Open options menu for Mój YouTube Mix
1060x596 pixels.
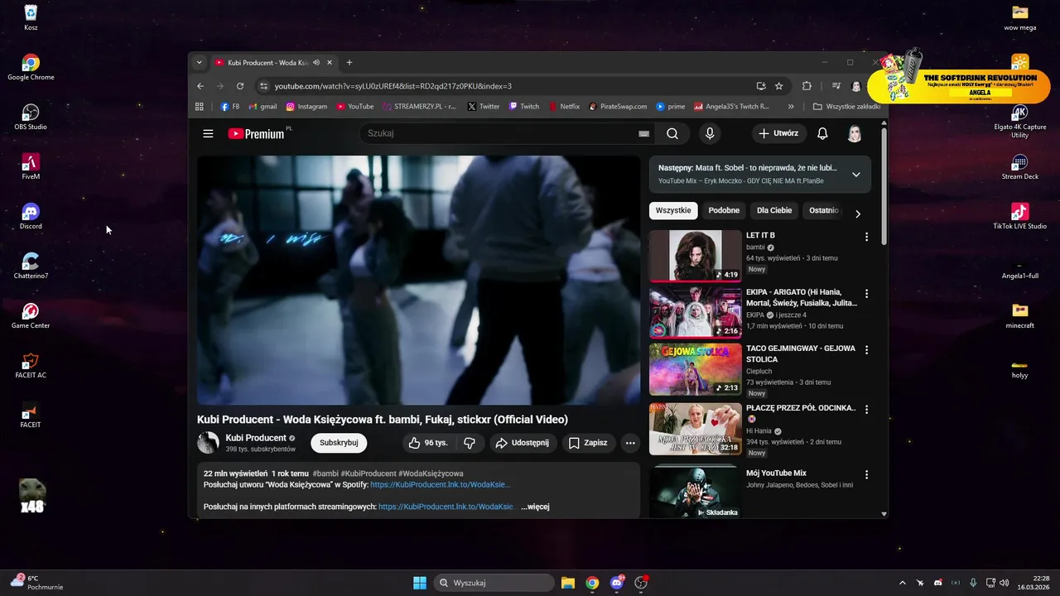(x=867, y=475)
